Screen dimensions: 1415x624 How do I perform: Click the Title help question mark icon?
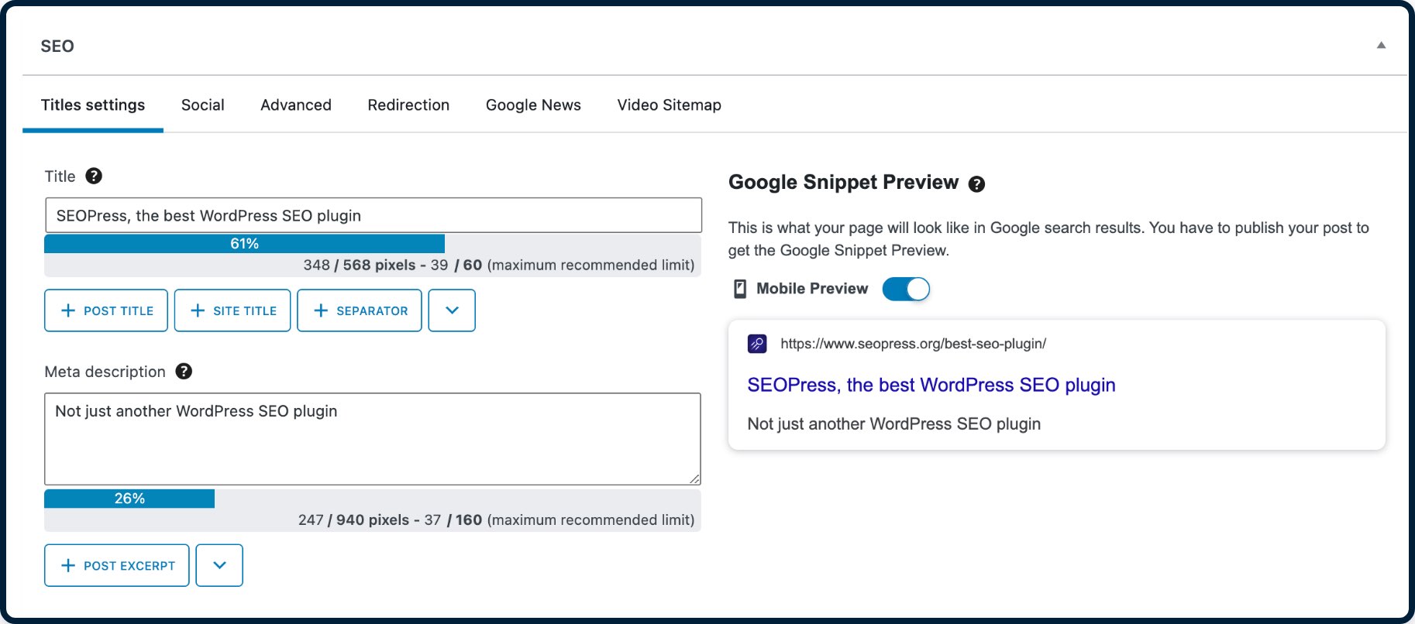(x=94, y=176)
